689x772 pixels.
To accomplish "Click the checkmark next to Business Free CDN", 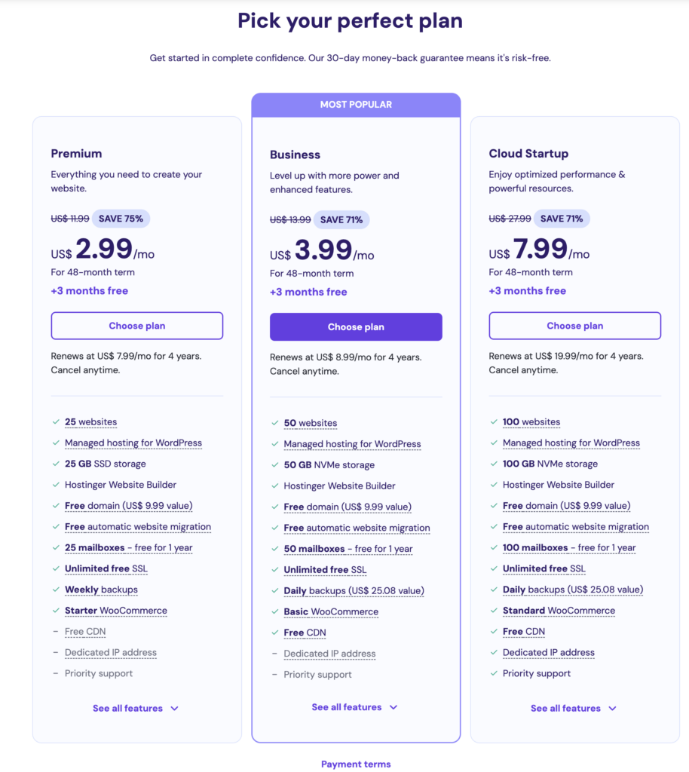I will click(274, 633).
